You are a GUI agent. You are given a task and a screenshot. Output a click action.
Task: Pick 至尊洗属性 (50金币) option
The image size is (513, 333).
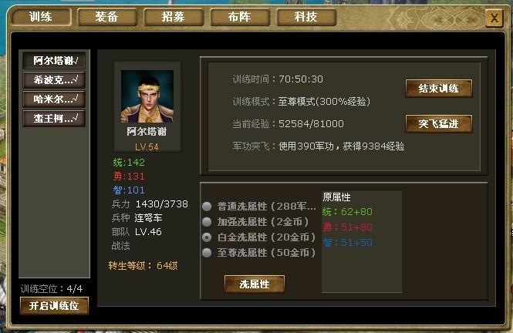tap(207, 253)
